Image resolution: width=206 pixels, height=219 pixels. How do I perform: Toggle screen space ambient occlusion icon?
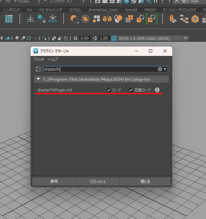tap(17, 38)
